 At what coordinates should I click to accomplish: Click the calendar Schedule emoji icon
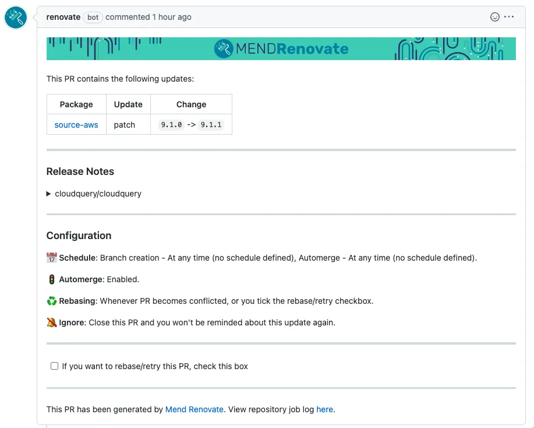[x=51, y=258]
